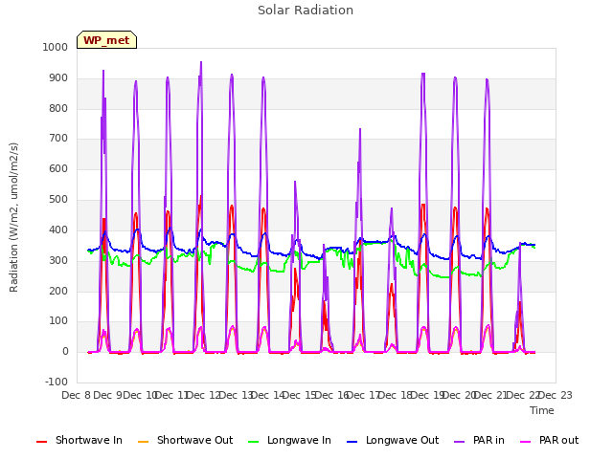Click the Radiation y-axis title
This screenshot has width=613, height=459.
click(x=13, y=217)
